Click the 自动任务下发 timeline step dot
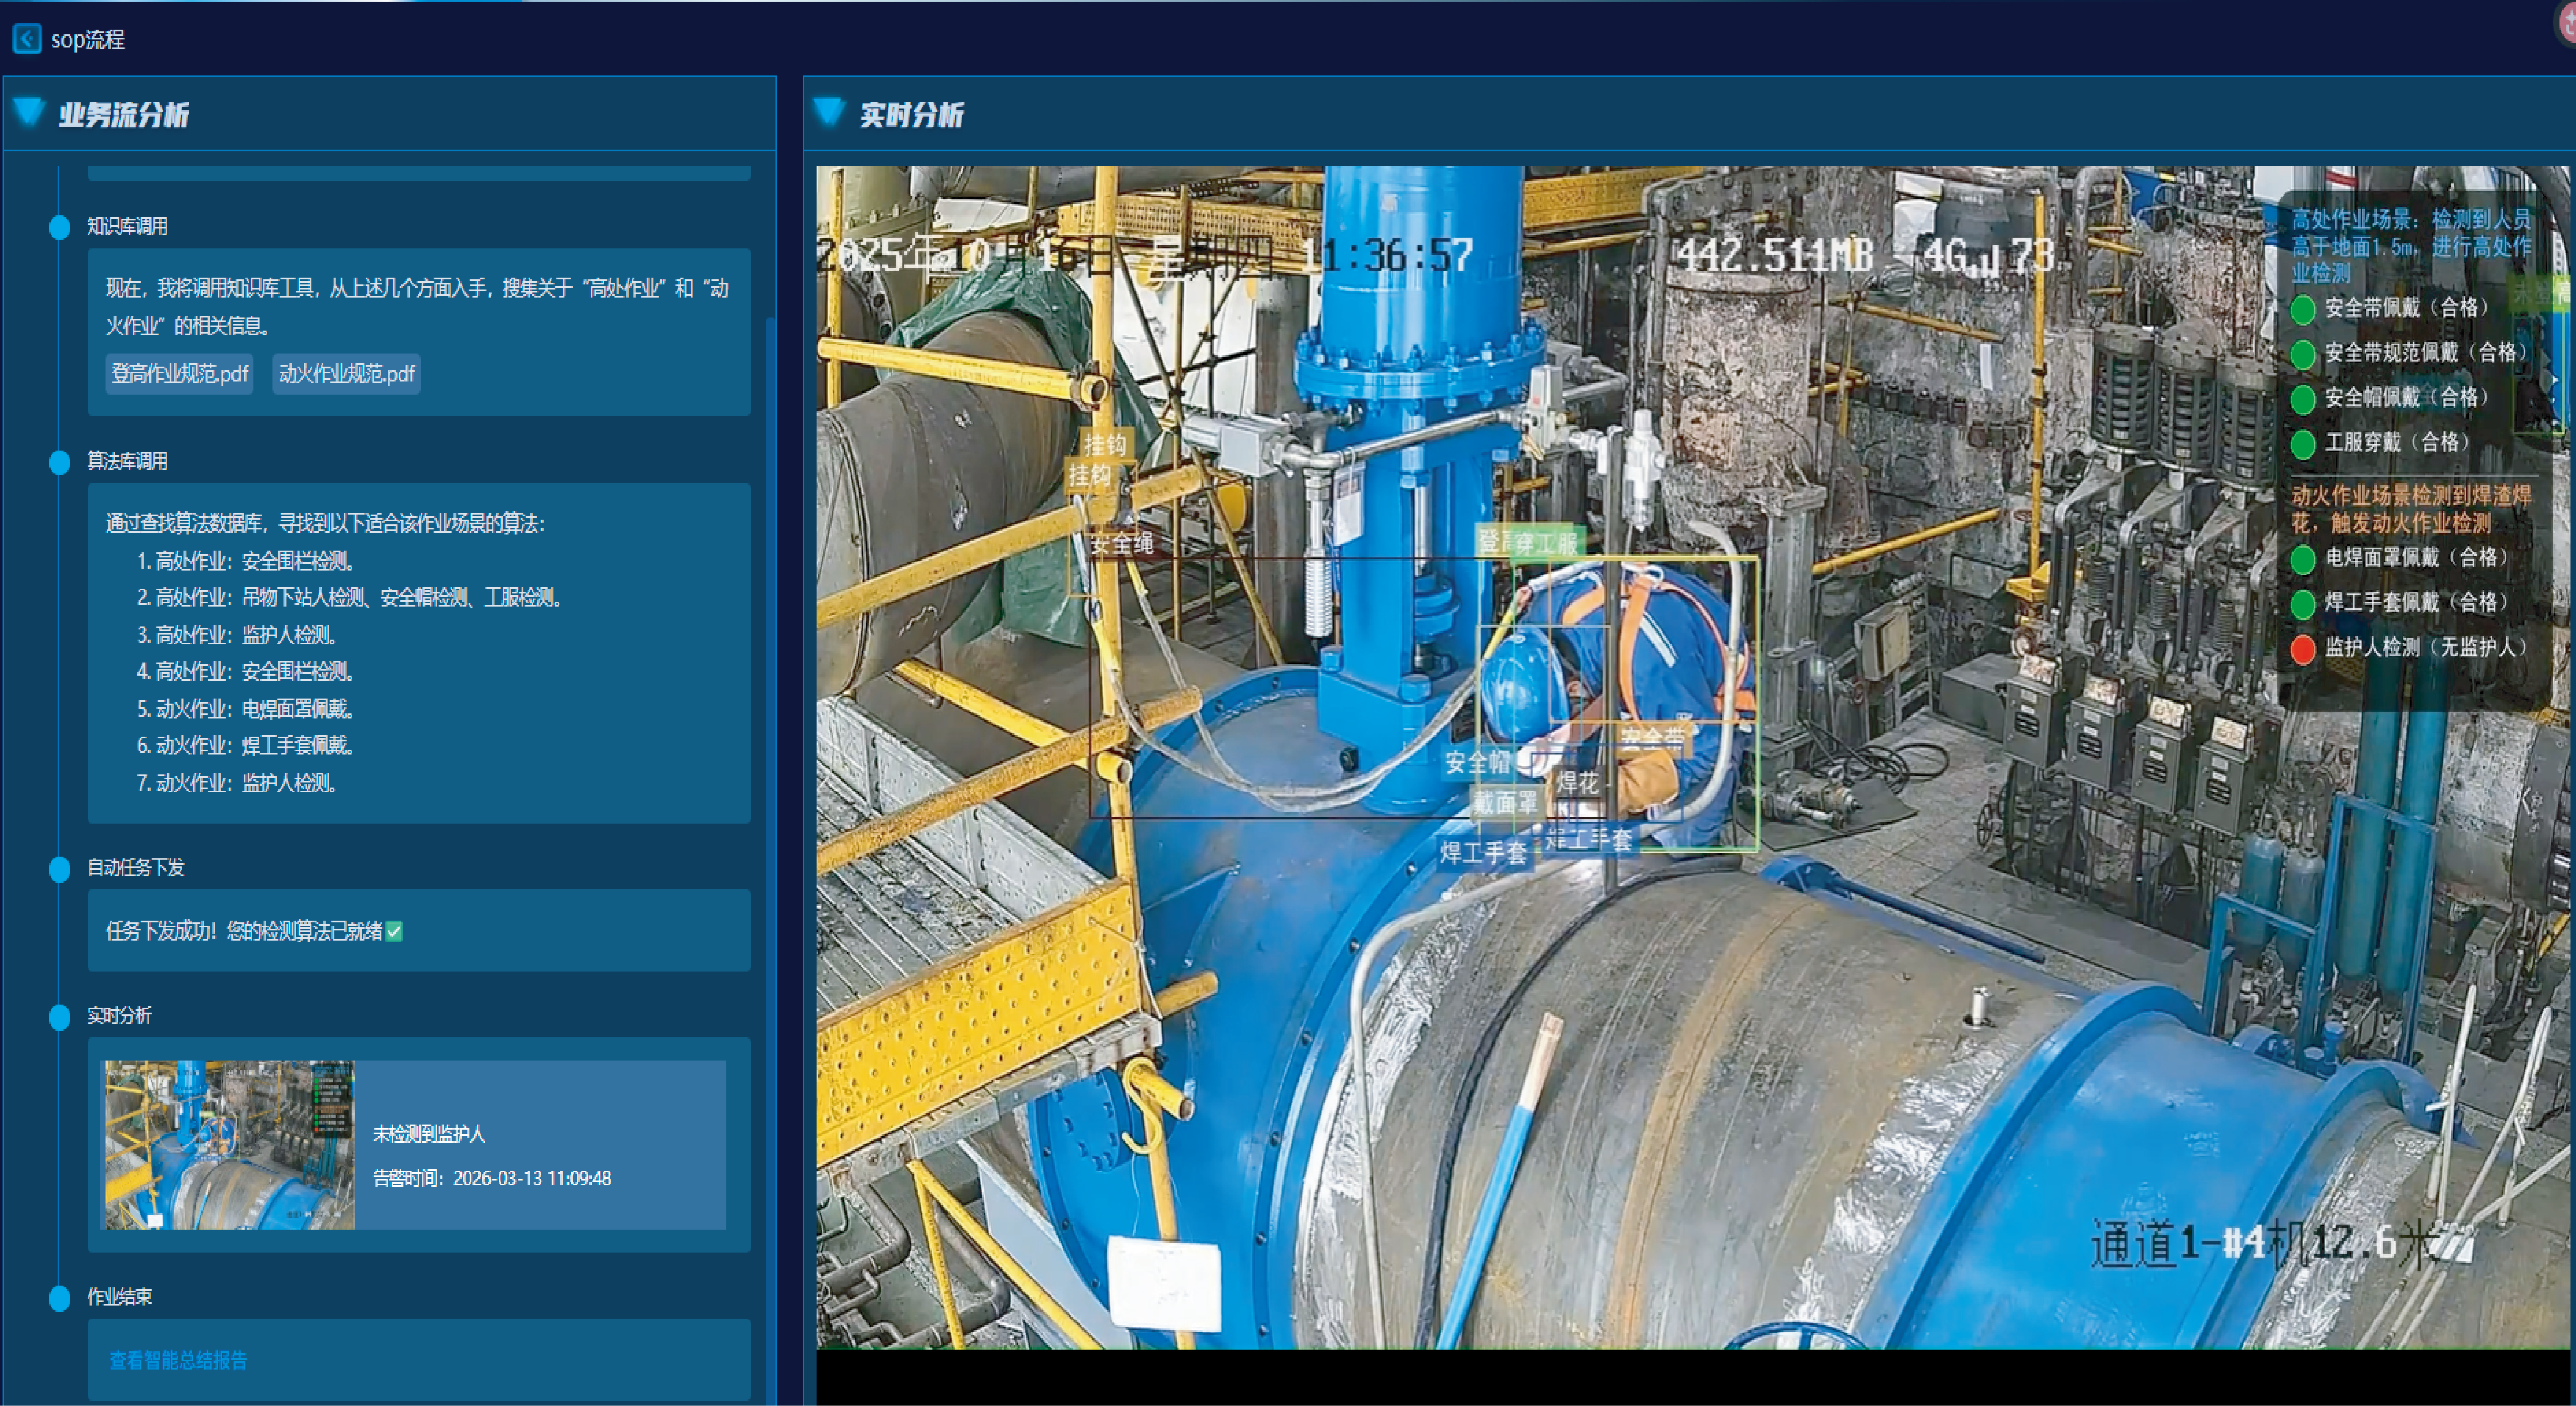The image size is (2576, 1406). click(60, 869)
